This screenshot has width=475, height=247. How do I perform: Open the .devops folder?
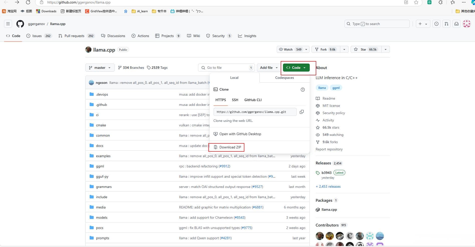tap(102, 94)
